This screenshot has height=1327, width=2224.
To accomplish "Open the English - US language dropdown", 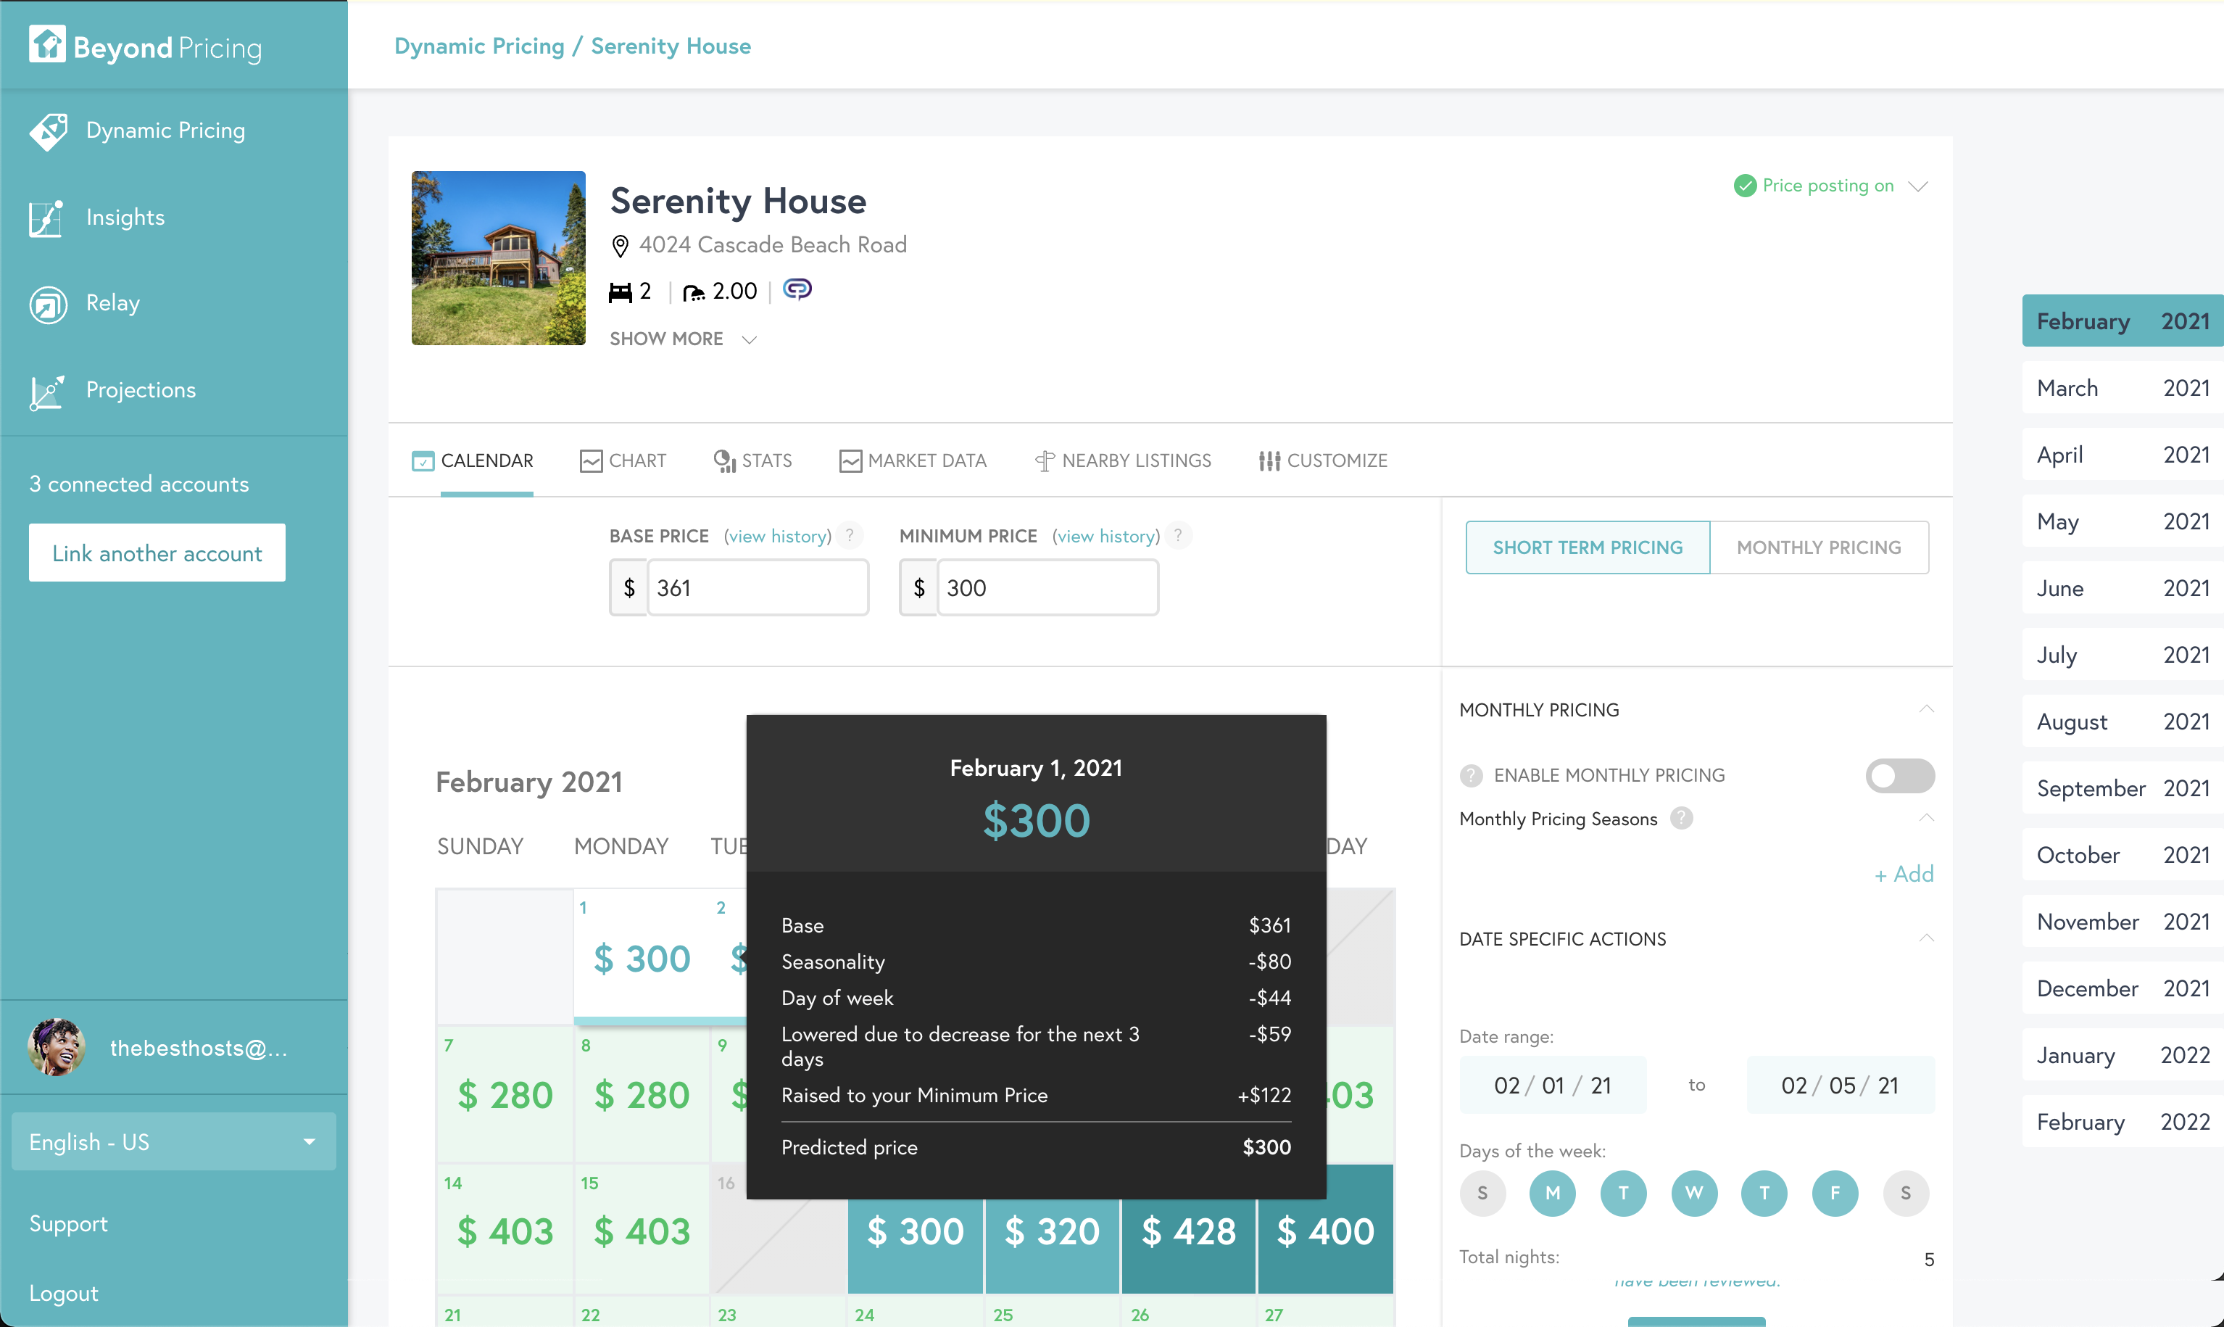I will 173,1142.
